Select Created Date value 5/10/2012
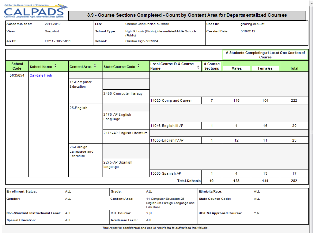This screenshot has width=313, height=233. [248, 31]
